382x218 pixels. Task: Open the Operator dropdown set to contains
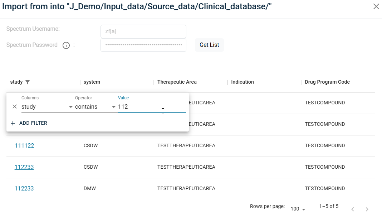coord(95,106)
